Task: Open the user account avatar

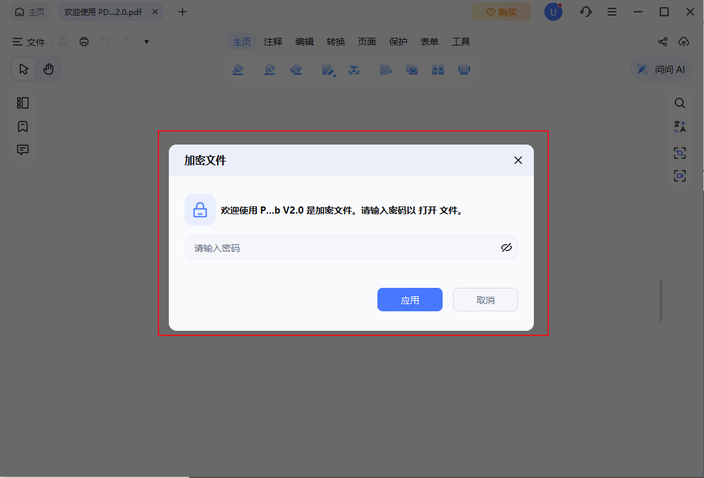Action: click(553, 12)
